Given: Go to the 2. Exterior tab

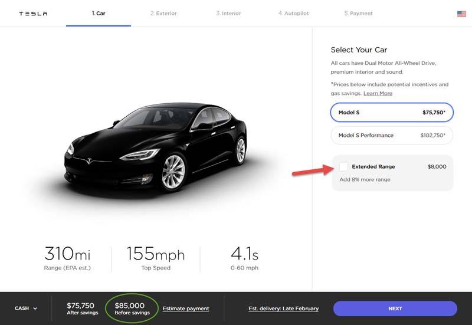Looking at the screenshot, I should (x=163, y=14).
